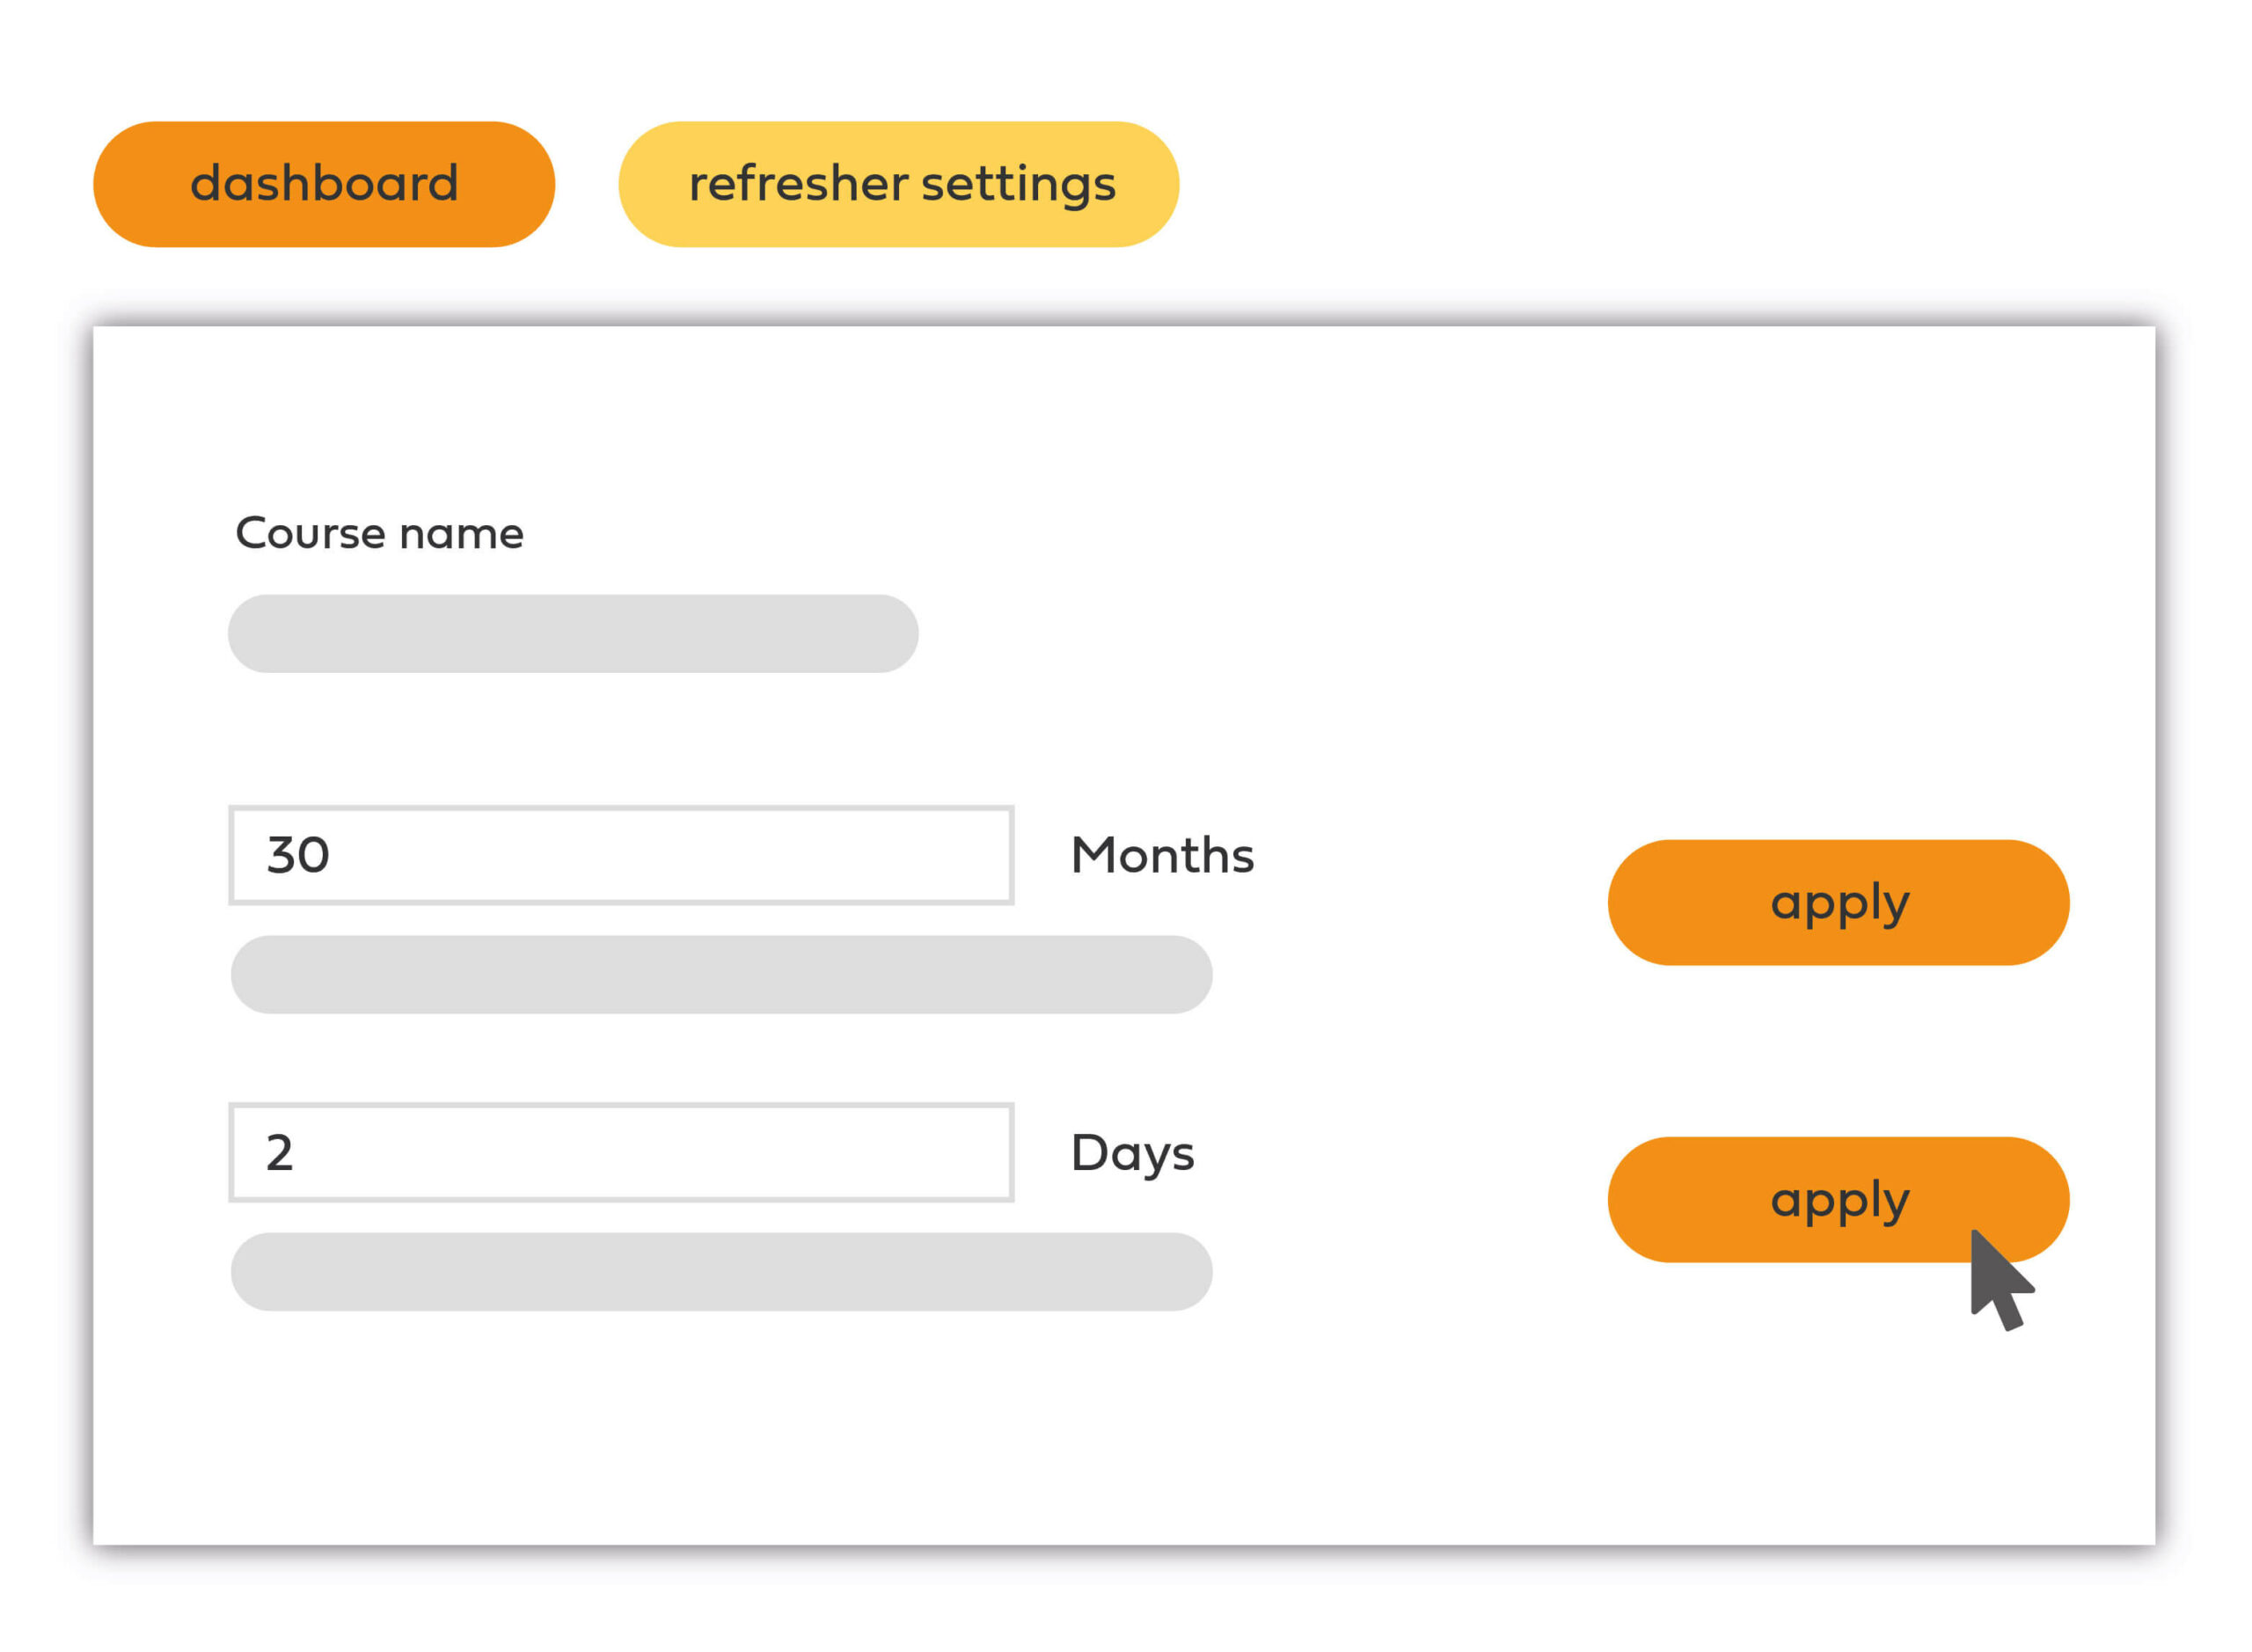Viewport: 2252px width, 1652px height.
Task: Select the gray bar below the Days field
Action: point(721,1272)
